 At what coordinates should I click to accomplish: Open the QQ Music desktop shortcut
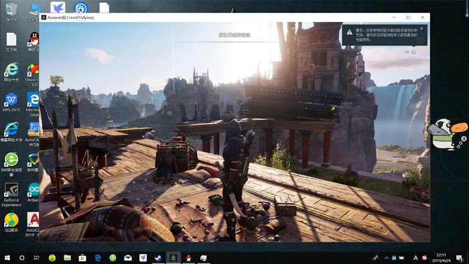pyautogui.click(x=11, y=222)
